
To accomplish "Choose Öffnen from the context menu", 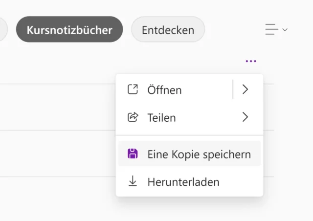I will click(x=164, y=90).
